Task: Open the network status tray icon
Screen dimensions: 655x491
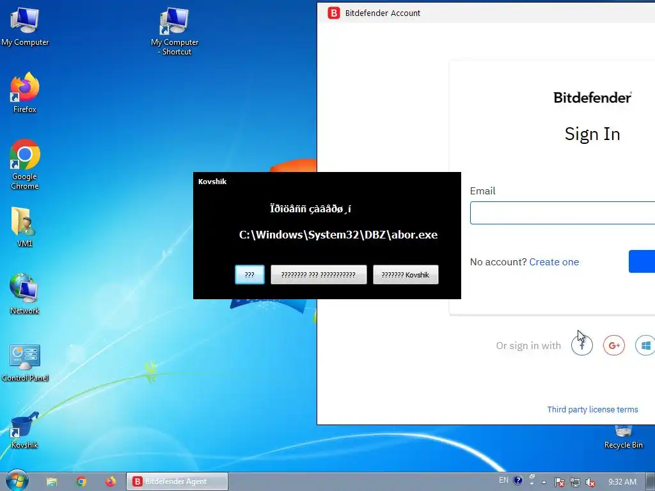Action: (575, 482)
